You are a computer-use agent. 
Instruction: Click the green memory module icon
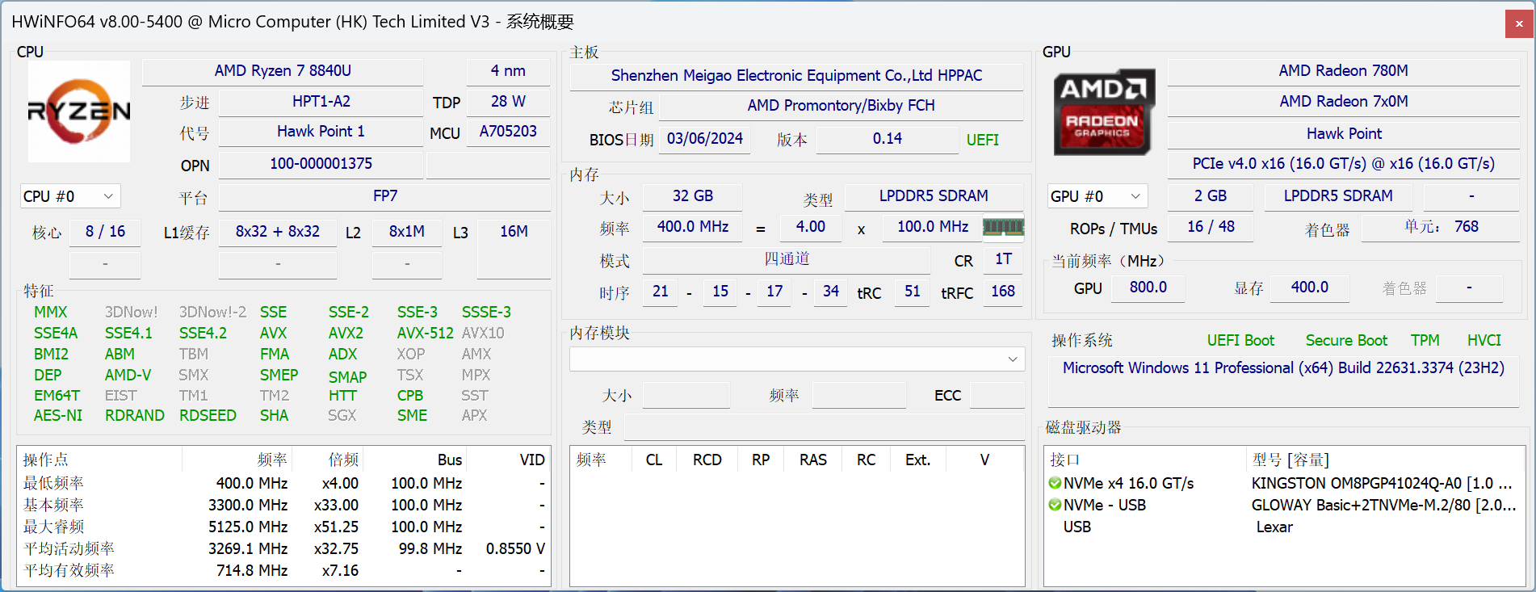pos(1003,227)
